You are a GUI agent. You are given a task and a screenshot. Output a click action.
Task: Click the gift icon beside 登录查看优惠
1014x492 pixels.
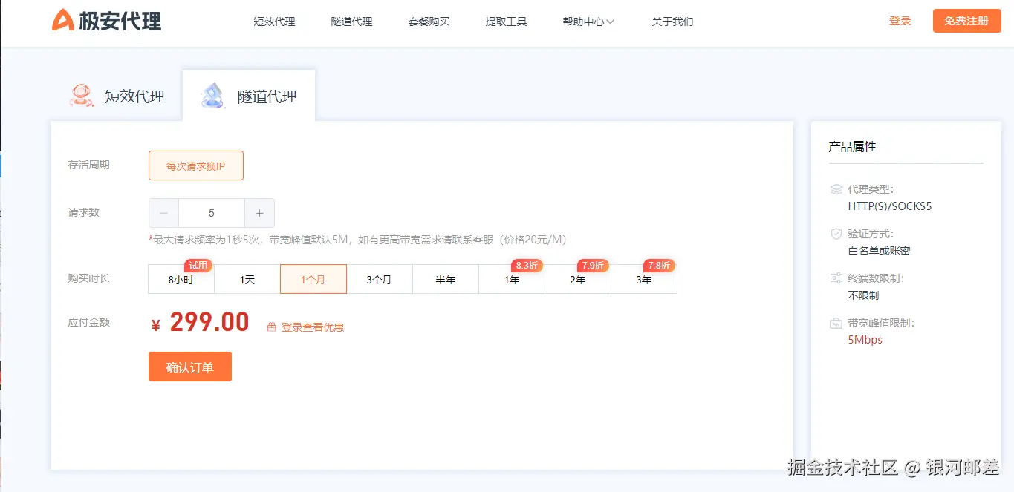[272, 327]
